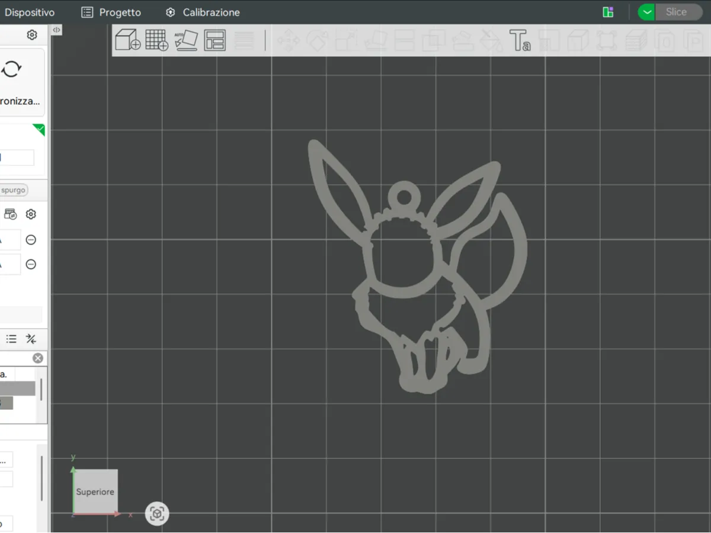Open printer settings gear in sidebar header

32,35
